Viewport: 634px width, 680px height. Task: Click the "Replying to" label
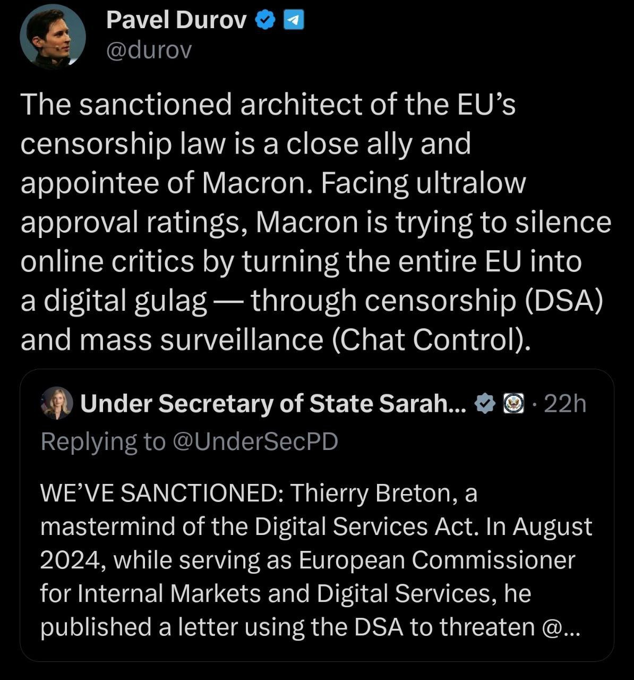click(x=103, y=441)
